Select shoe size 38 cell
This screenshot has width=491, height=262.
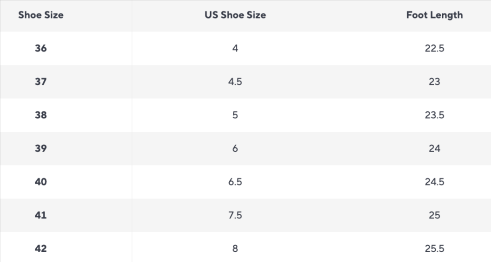[x=41, y=115]
